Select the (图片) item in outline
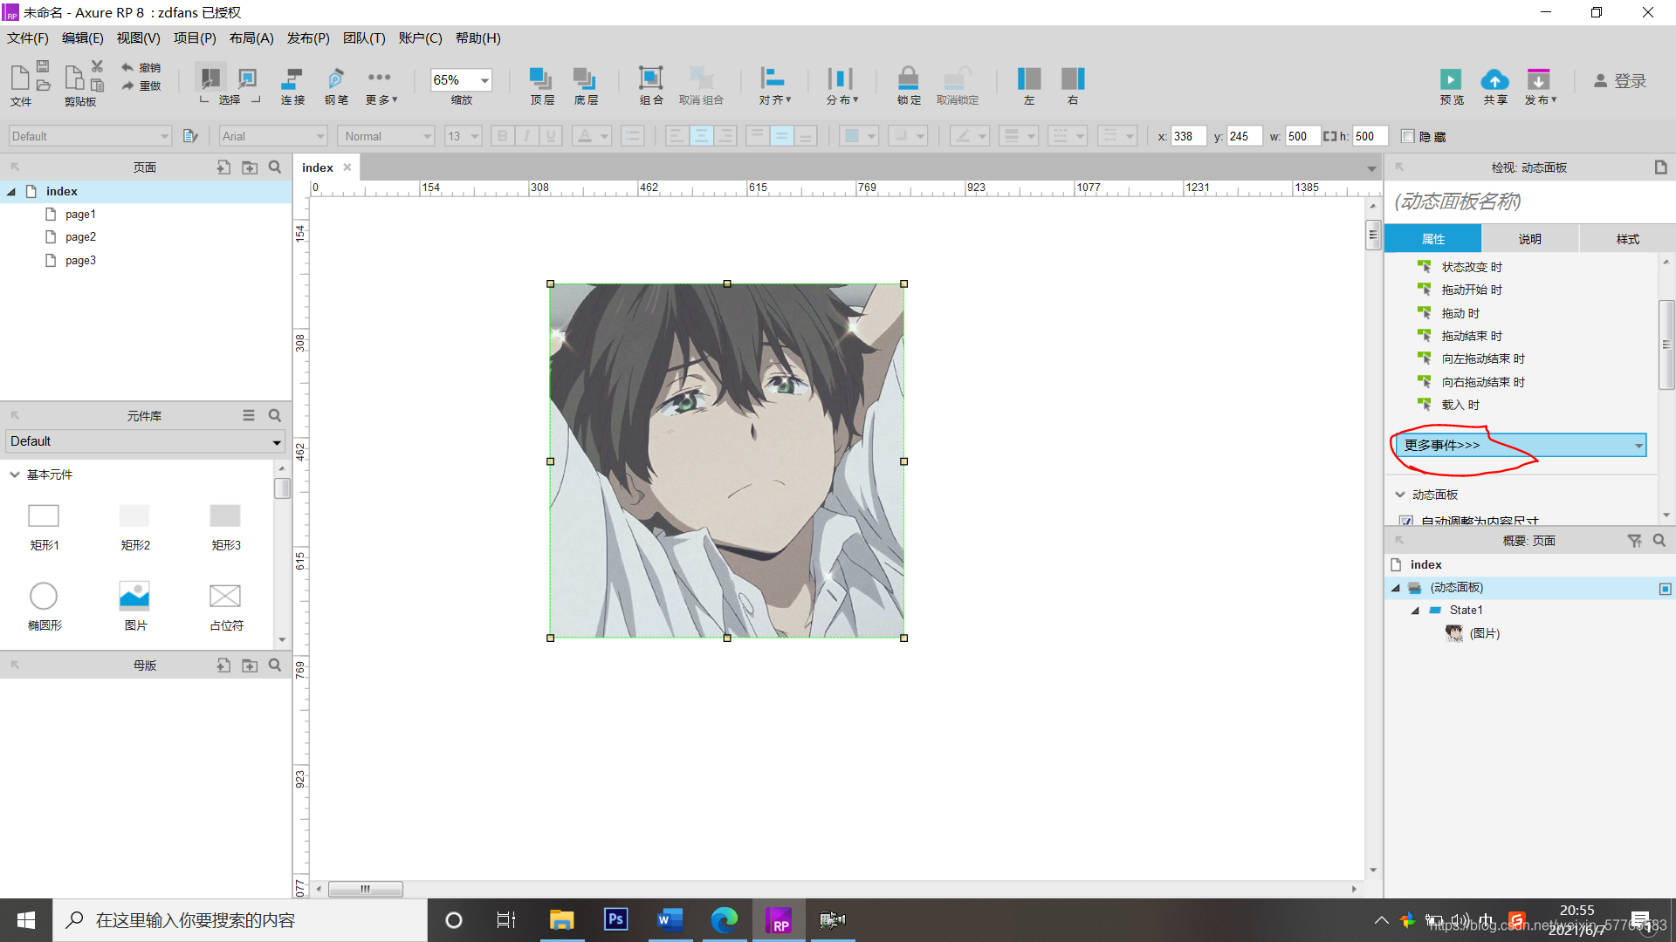1676x942 pixels. point(1484,634)
